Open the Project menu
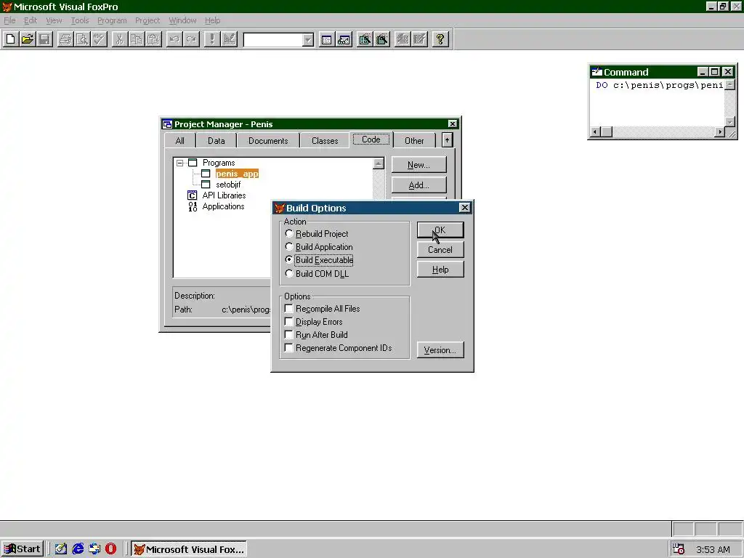 [x=147, y=20]
